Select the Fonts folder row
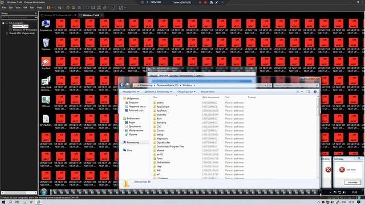The height and width of the screenshot is (205, 365). [x=198, y=158]
